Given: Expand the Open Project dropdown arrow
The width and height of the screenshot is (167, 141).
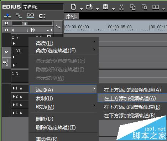Looking at the screenshot, I should click(98, 9).
